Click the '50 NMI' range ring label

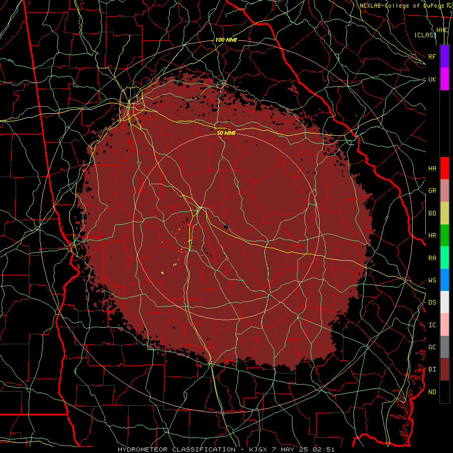pyautogui.click(x=226, y=133)
